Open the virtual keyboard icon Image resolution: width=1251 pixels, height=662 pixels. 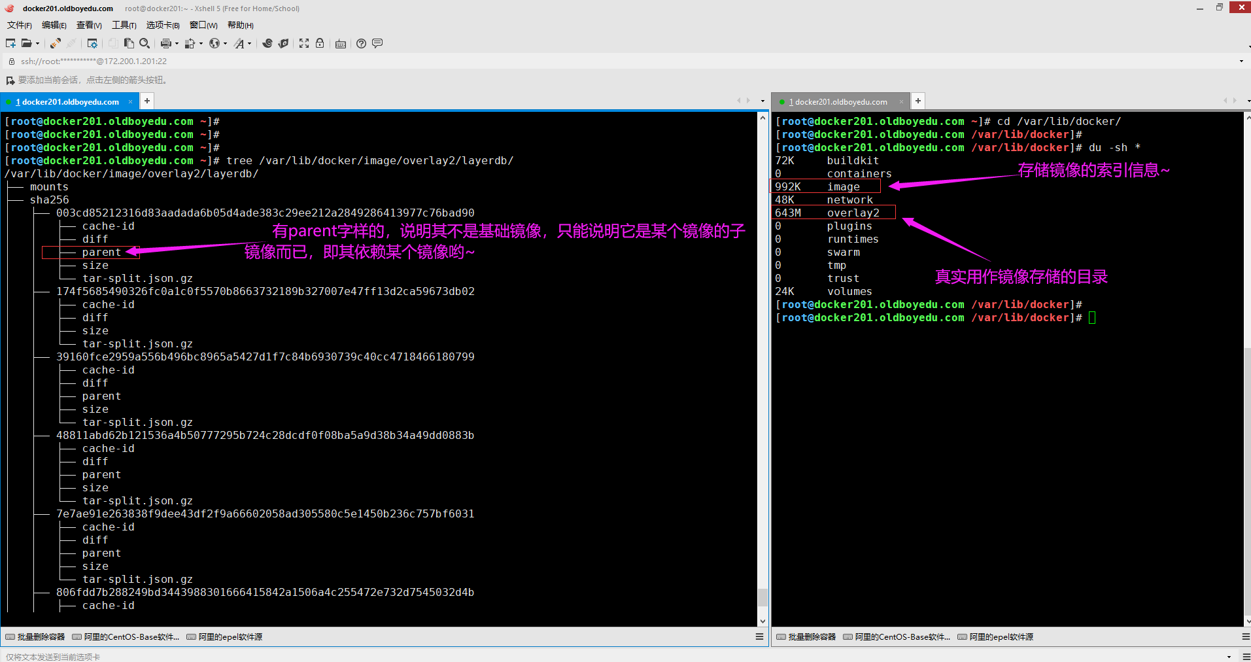pos(341,44)
